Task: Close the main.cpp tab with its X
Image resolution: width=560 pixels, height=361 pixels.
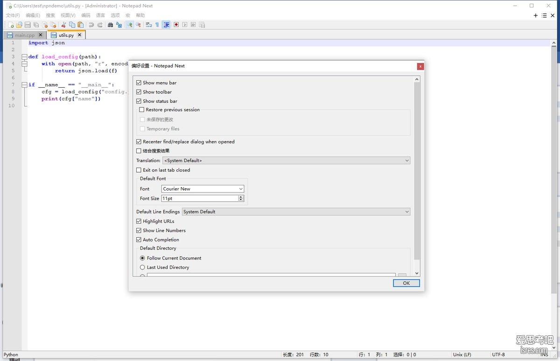Action: [41, 35]
